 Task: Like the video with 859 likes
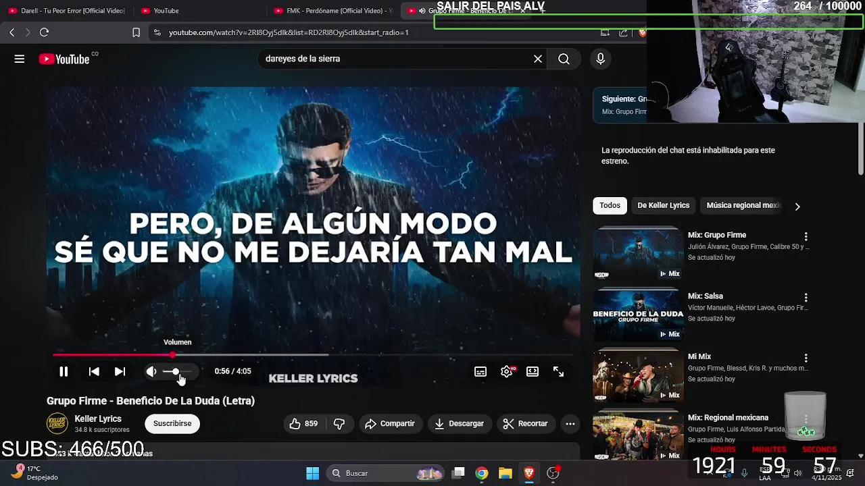[304, 424]
